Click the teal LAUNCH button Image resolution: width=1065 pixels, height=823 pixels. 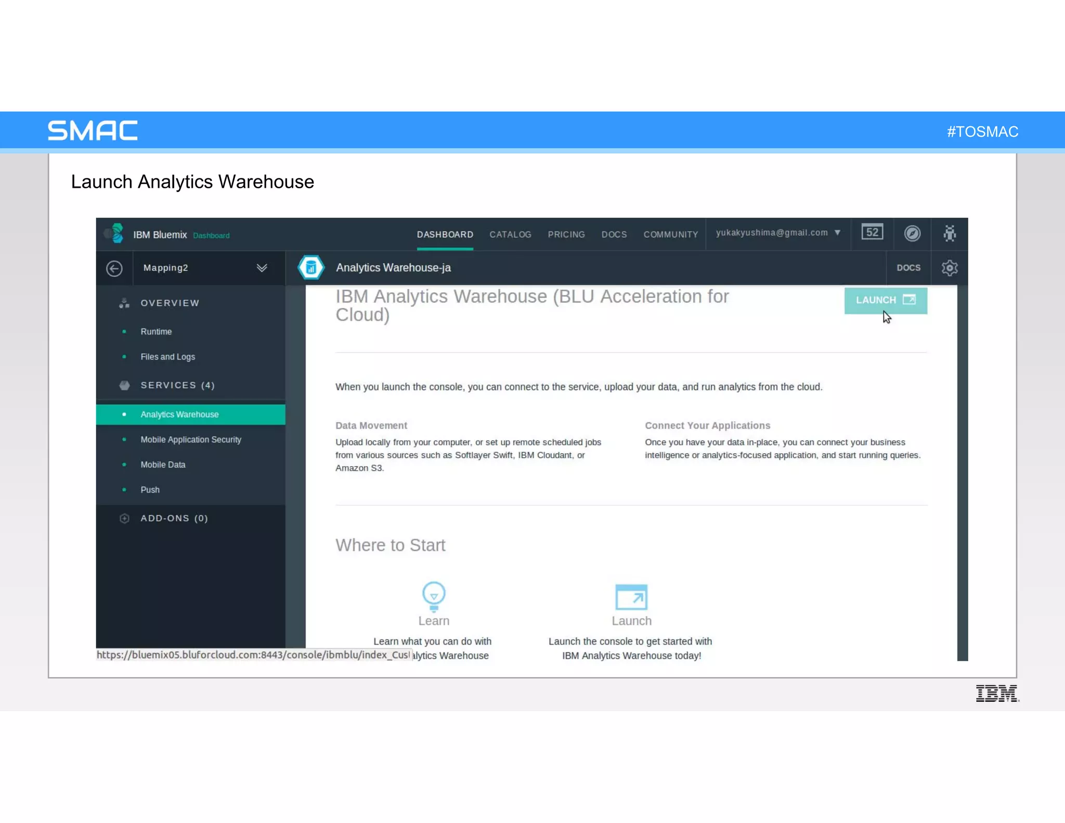point(886,301)
